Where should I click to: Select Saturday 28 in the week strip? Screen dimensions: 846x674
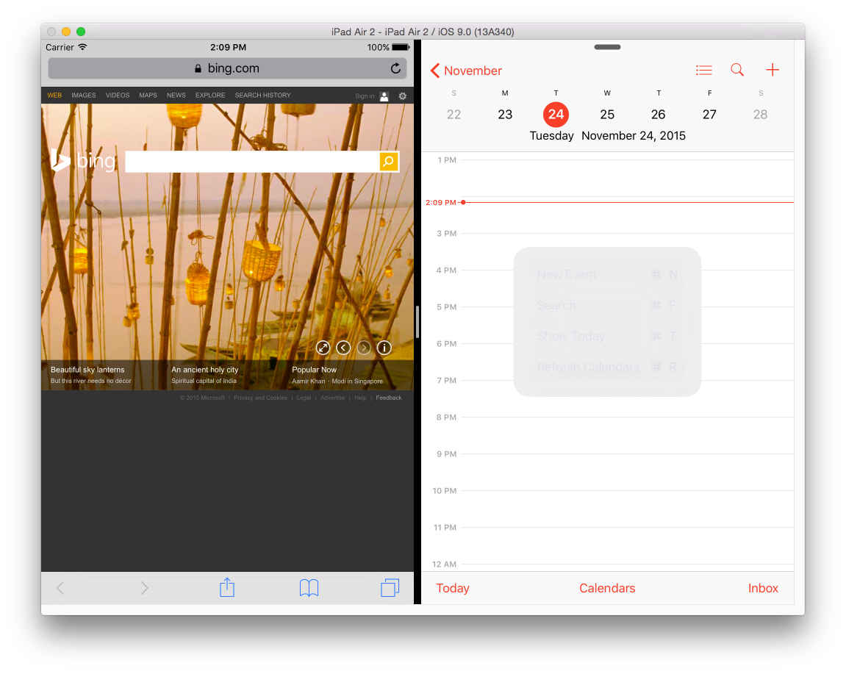point(760,115)
